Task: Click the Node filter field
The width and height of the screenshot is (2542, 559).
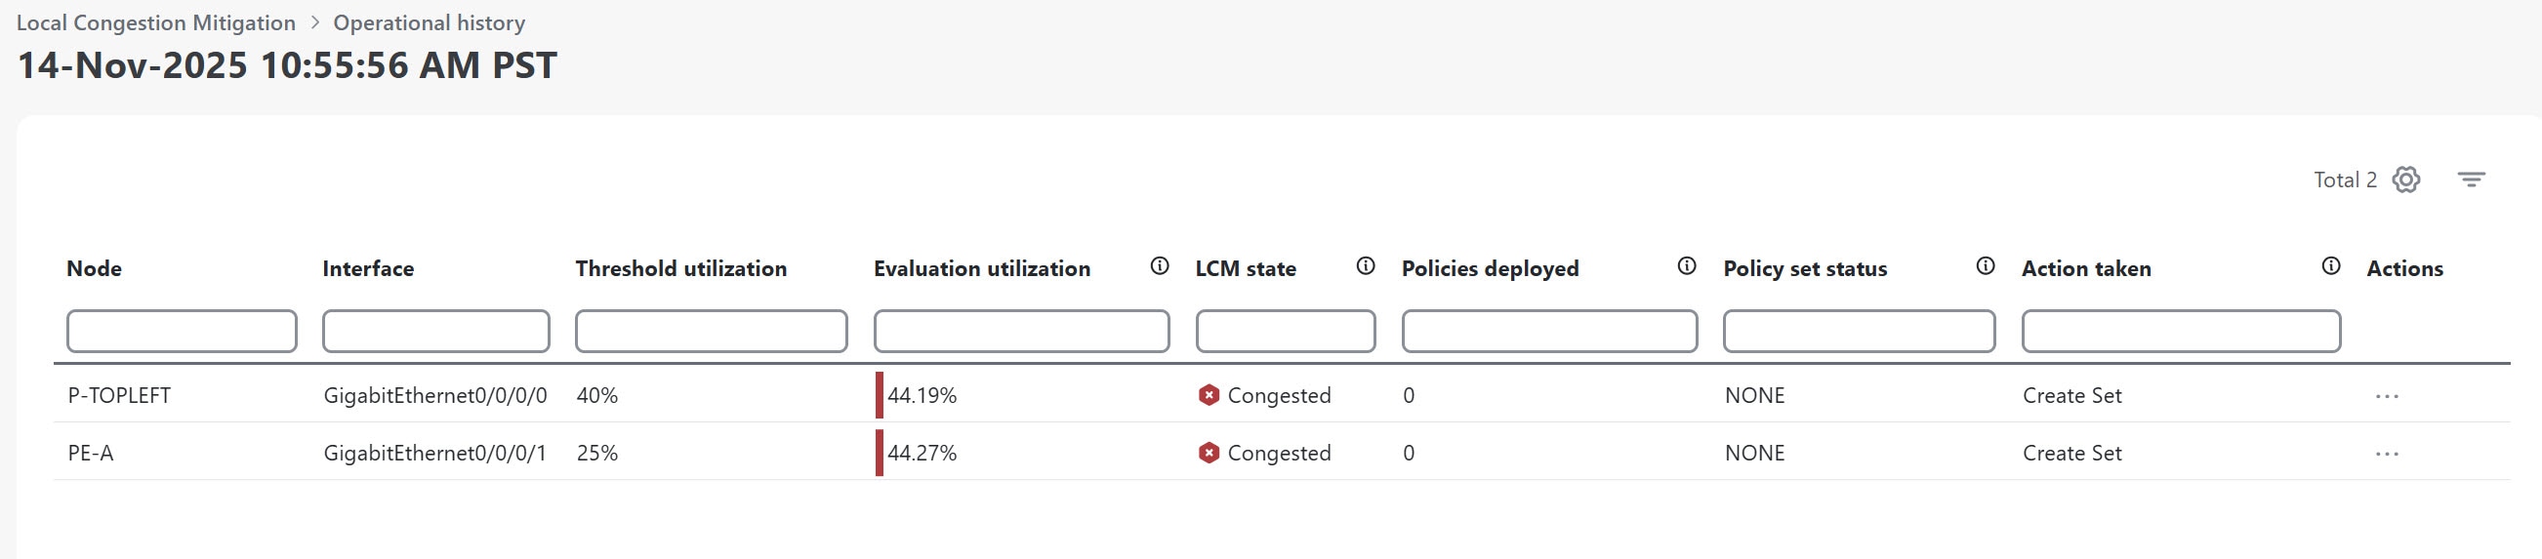Action: point(182,332)
